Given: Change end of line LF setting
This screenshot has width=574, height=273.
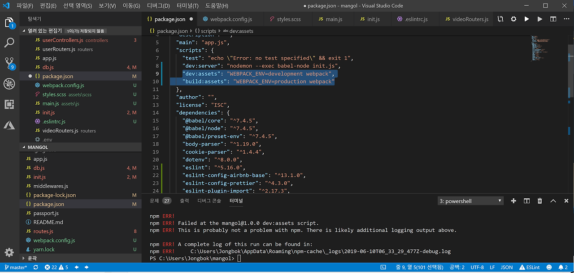Looking at the screenshot, I should coord(492,268).
